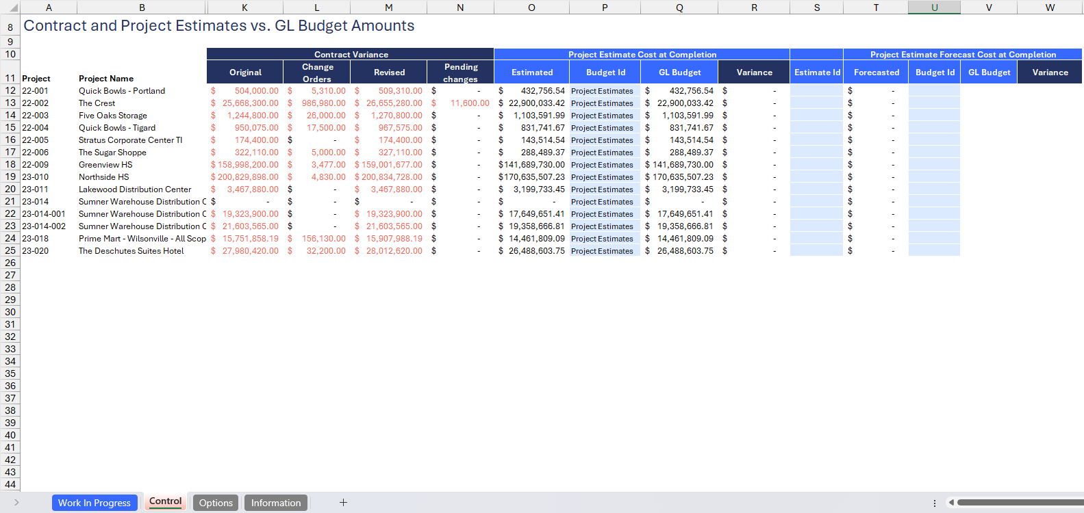Select the Control sheet tab

click(x=166, y=501)
